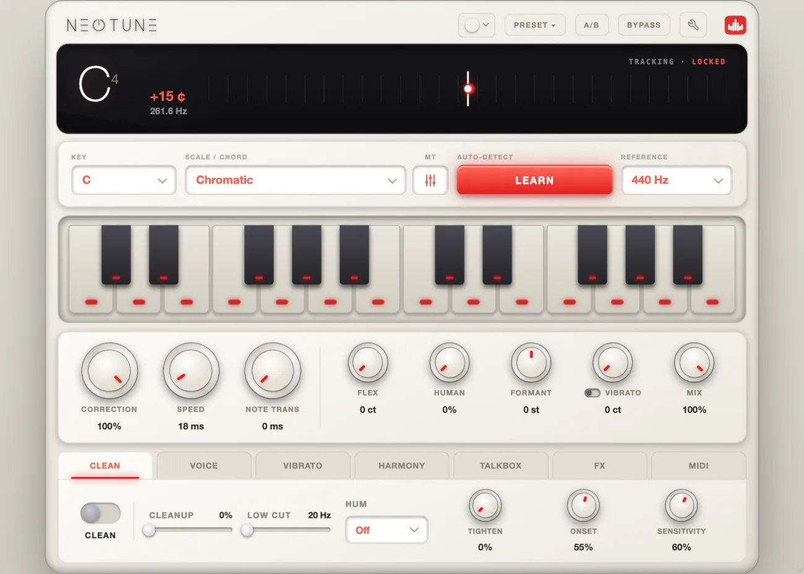The width and height of the screenshot is (804, 574).
Task: Click the LOW CUT slider handle
Action: point(247,530)
